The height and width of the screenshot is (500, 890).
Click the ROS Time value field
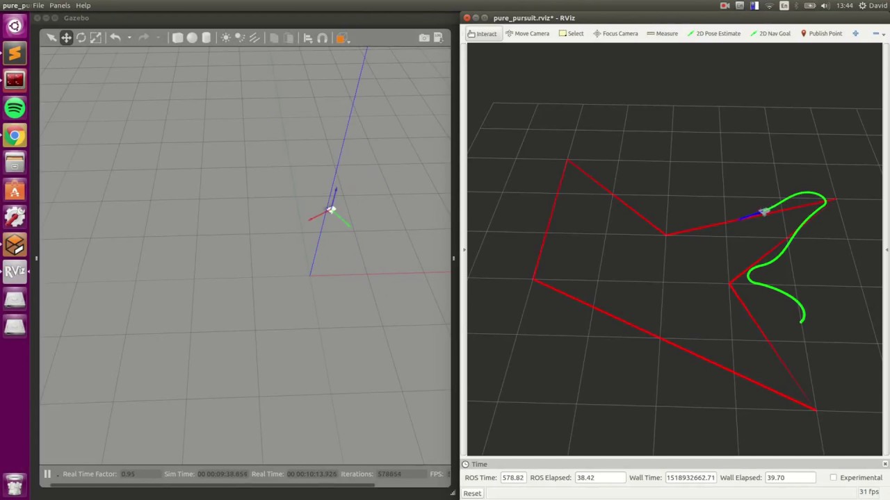(512, 478)
